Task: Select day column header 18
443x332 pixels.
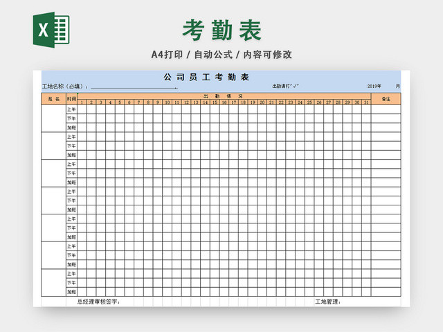Action: (x=243, y=102)
